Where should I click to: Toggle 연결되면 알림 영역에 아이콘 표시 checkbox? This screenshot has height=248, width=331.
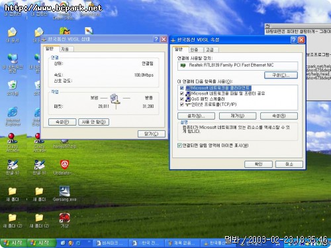pyautogui.click(x=179, y=145)
